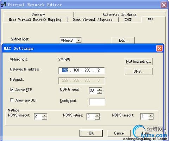Switch to the Summary tab
169x141 pixels.
coord(38,14)
